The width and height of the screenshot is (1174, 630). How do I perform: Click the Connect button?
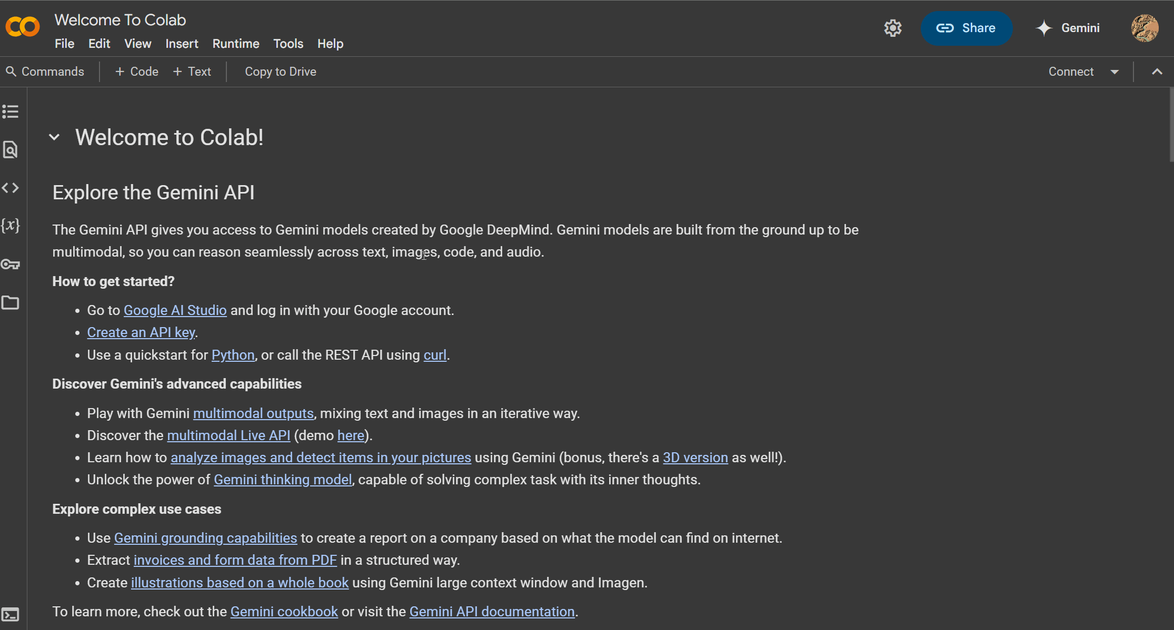(x=1071, y=72)
